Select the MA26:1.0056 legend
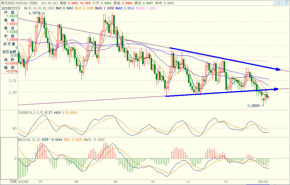290x185 pixels. [105, 8]
